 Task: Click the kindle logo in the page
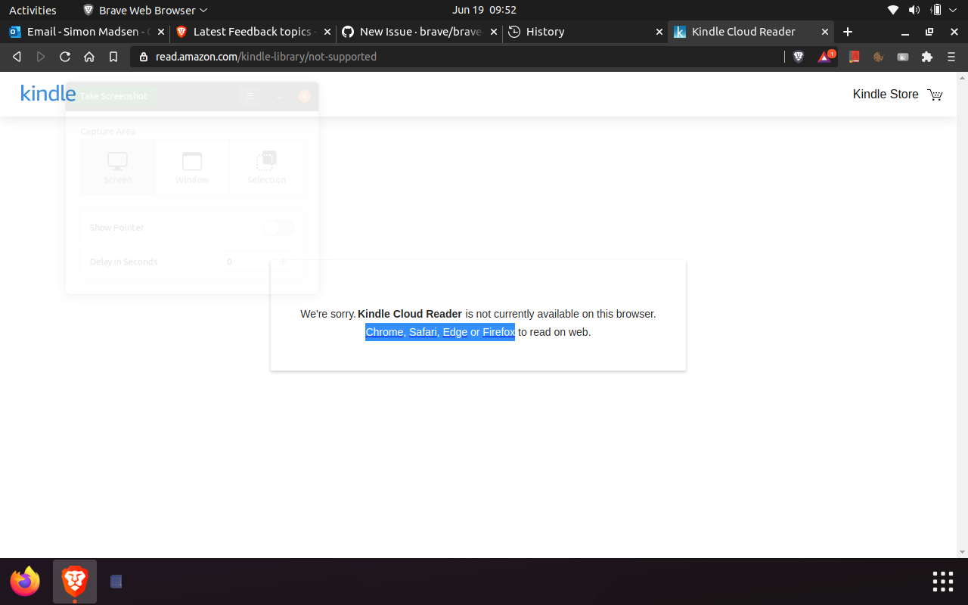click(48, 93)
